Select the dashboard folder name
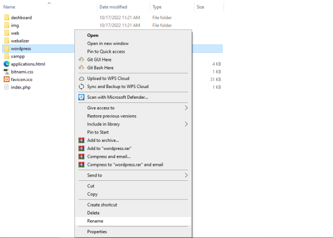The image size is (333, 238). pos(21,18)
